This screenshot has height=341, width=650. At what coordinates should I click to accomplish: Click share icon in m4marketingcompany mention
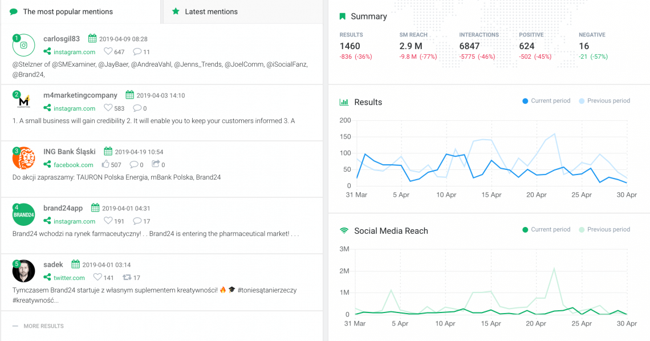pos(47,108)
